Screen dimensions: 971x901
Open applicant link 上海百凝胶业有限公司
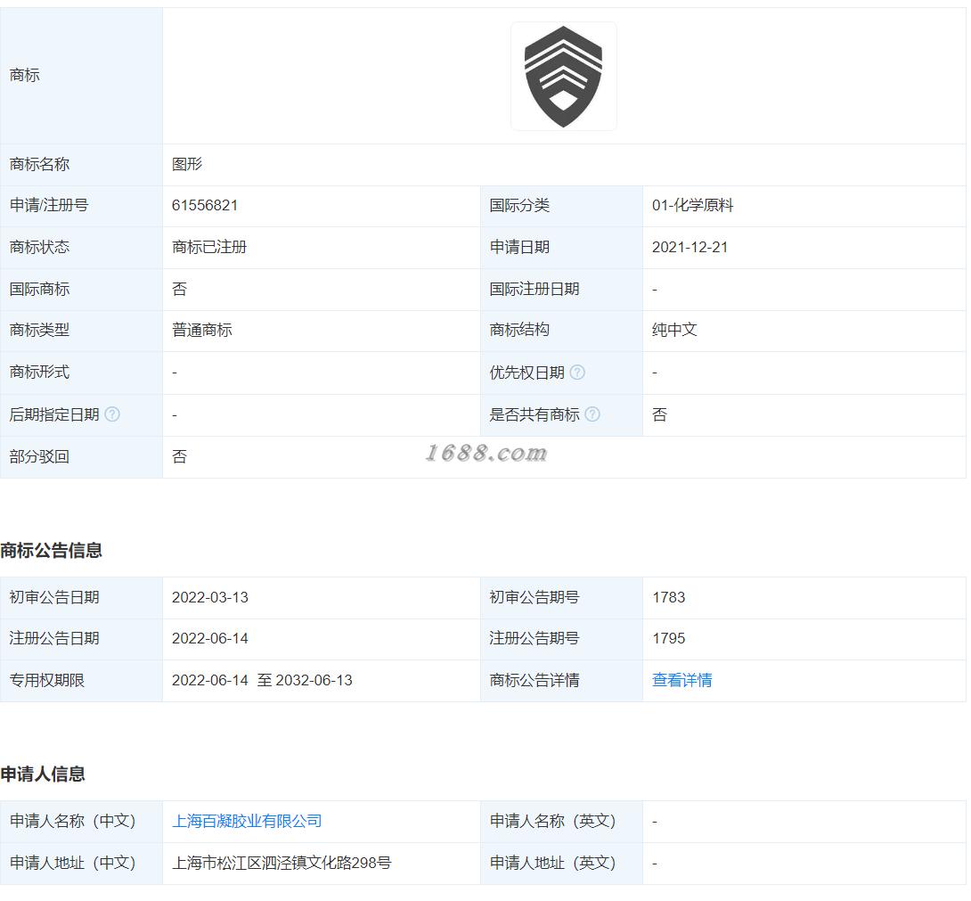(x=247, y=821)
